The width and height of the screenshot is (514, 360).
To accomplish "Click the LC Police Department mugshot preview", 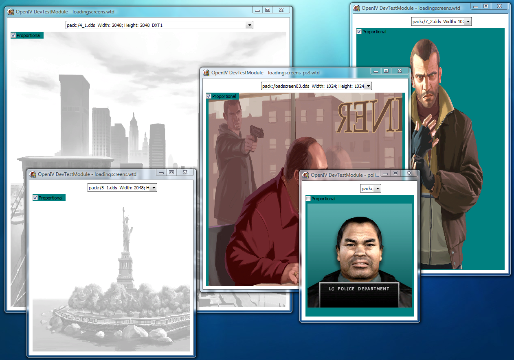I will [360, 256].
